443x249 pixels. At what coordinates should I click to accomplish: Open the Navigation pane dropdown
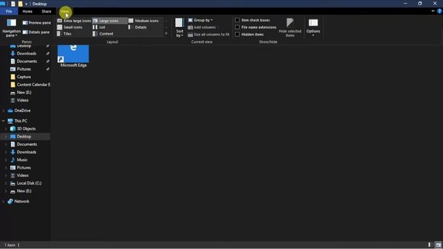[11, 28]
